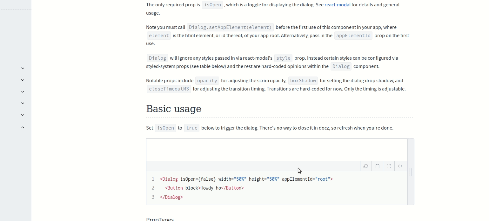Refresh the playground preview
This screenshot has height=221, width=489.
pos(366,166)
